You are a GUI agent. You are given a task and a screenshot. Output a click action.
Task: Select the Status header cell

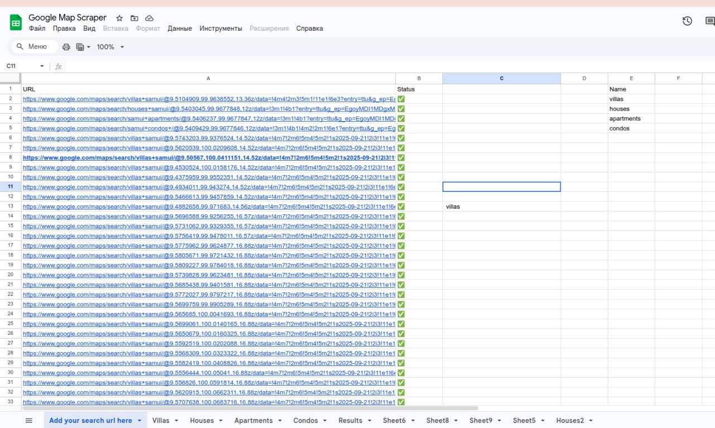click(419, 89)
